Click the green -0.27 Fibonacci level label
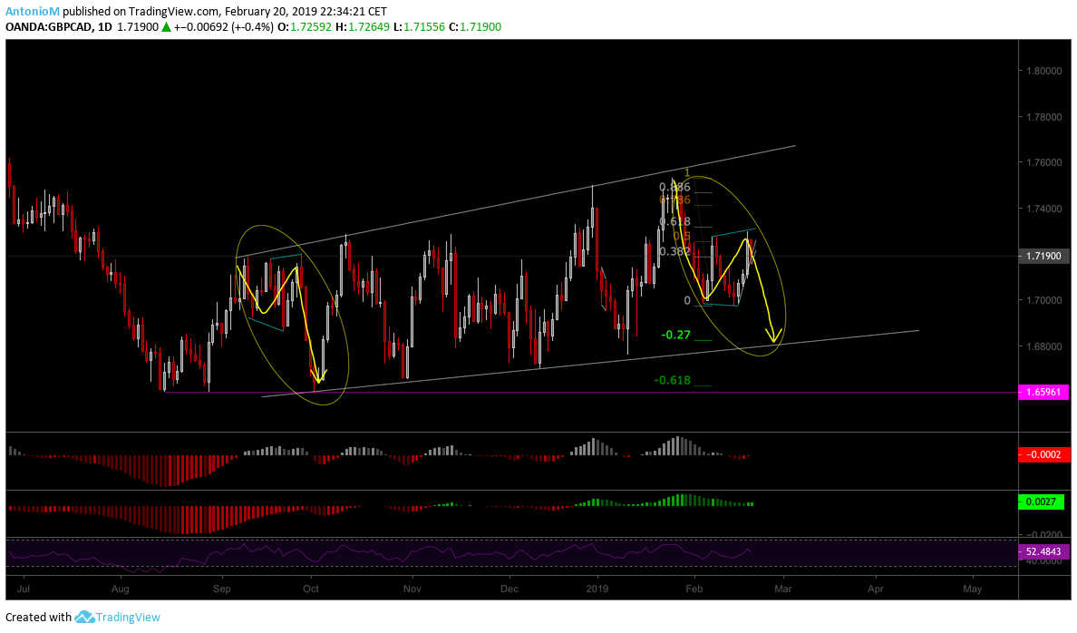Image resolution: width=1077 pixels, height=633 pixels. coord(676,335)
